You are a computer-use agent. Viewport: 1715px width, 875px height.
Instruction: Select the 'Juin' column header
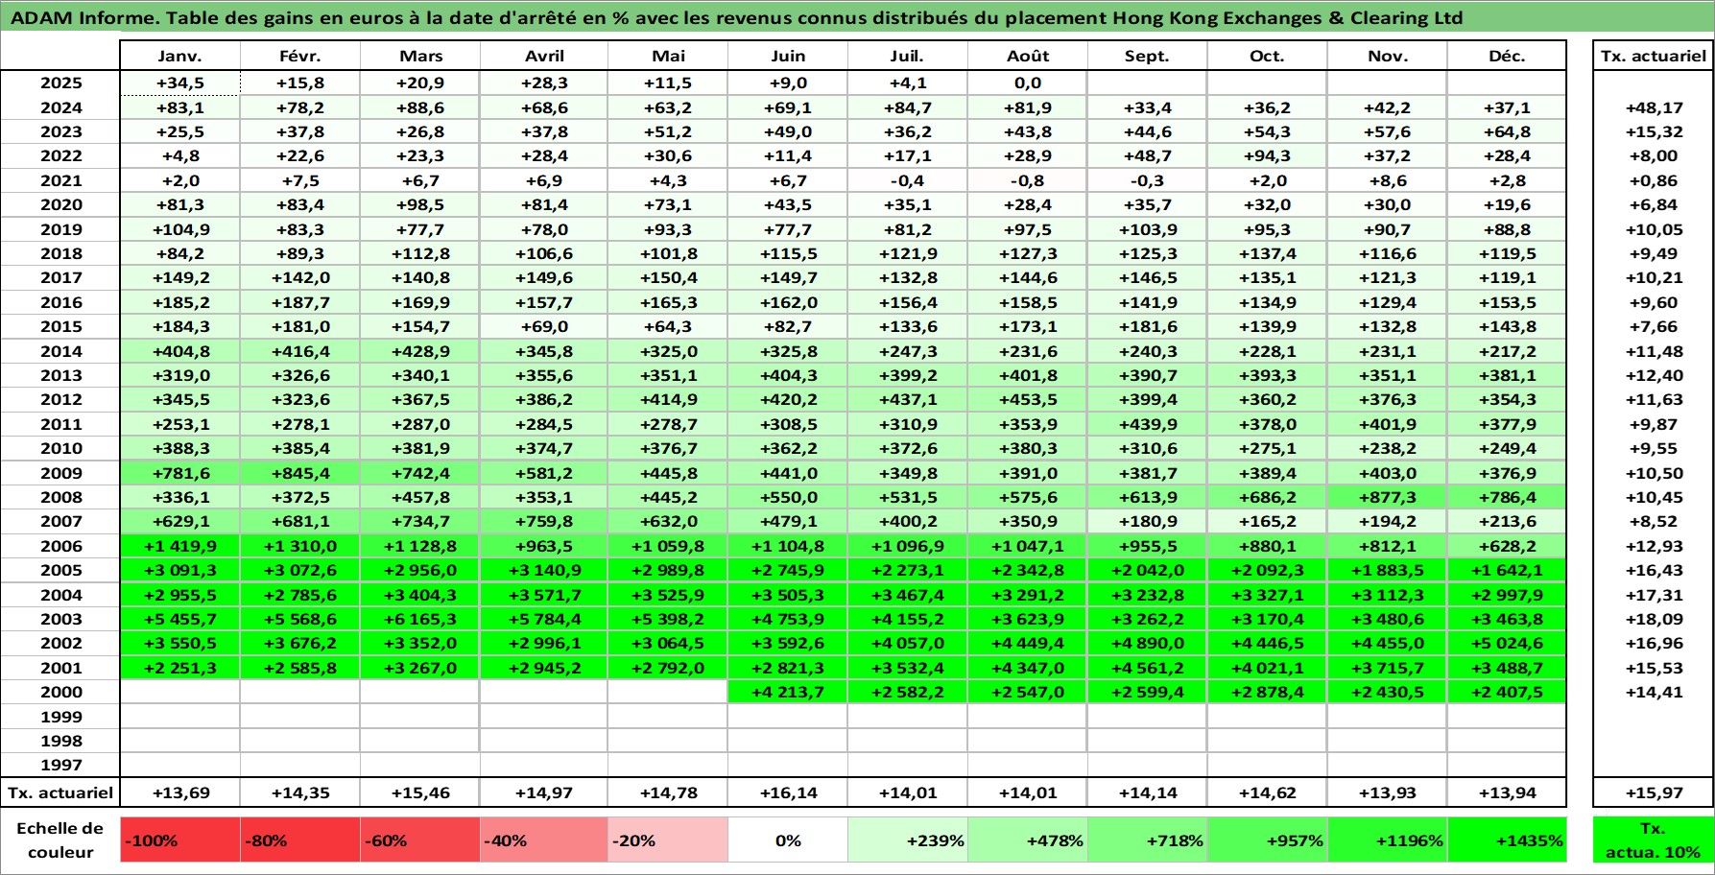pyautogui.click(x=788, y=56)
